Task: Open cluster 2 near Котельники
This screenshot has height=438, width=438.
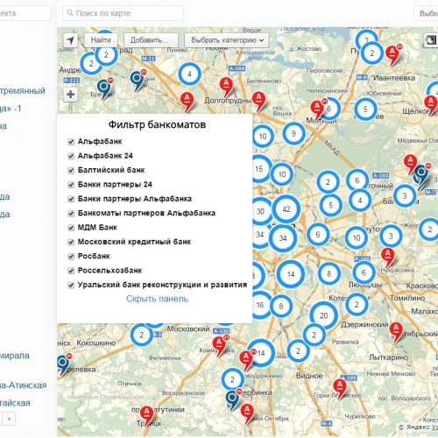Action: coord(357,305)
